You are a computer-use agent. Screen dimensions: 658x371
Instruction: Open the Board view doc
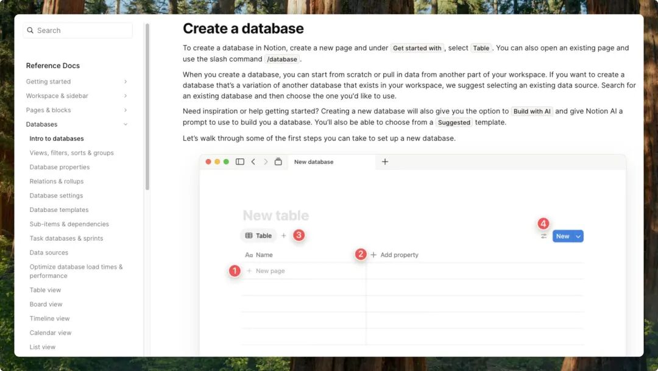[46, 304]
